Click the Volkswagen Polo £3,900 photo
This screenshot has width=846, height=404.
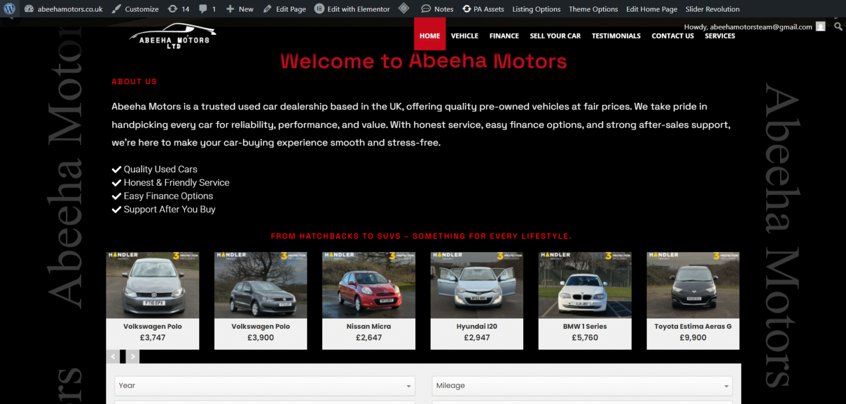[261, 285]
